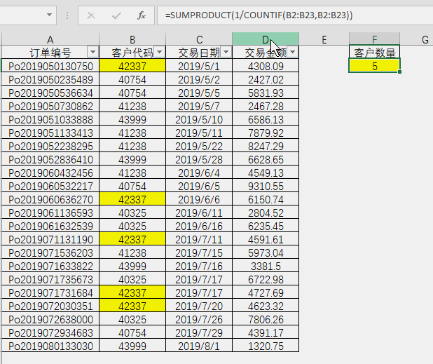Open filter dropdown for 交易金额 column
433x364 pixels.
[x=293, y=52]
